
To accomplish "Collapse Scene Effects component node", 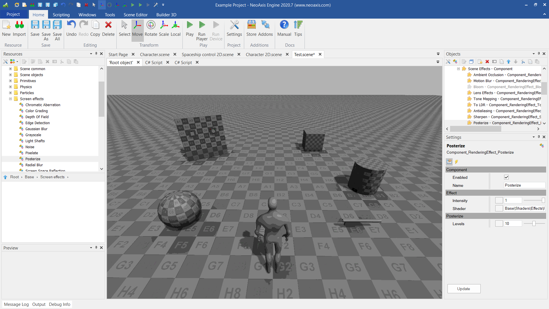I will (458, 69).
